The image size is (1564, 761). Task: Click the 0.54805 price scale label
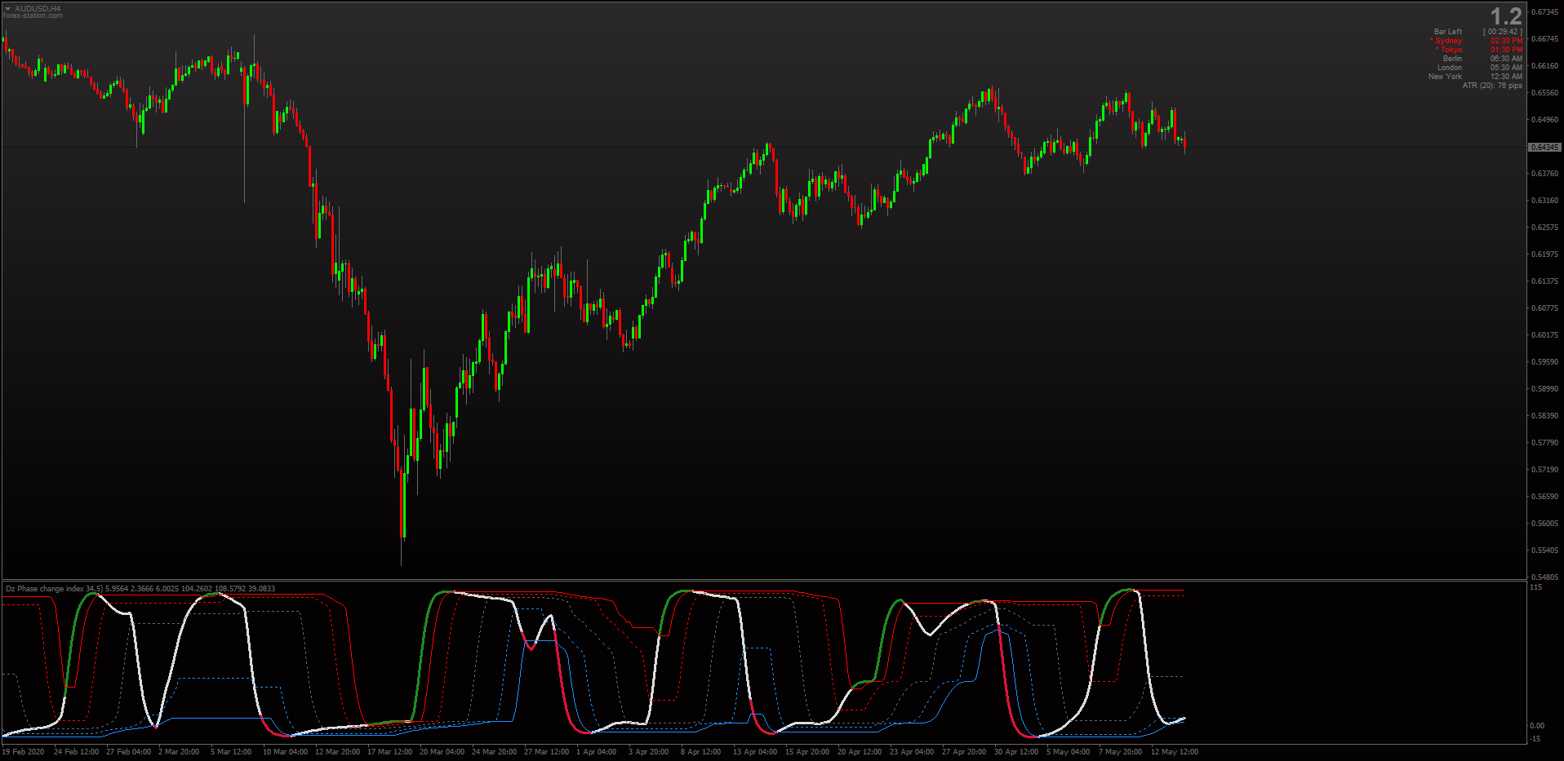pyautogui.click(x=1544, y=577)
